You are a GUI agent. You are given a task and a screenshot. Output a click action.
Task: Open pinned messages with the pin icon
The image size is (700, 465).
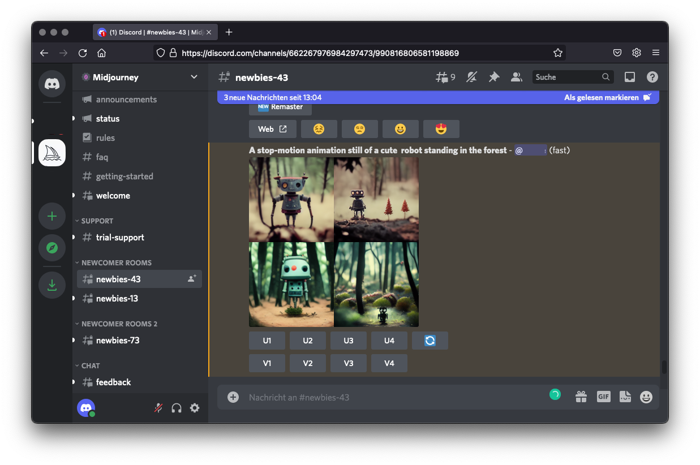click(494, 77)
